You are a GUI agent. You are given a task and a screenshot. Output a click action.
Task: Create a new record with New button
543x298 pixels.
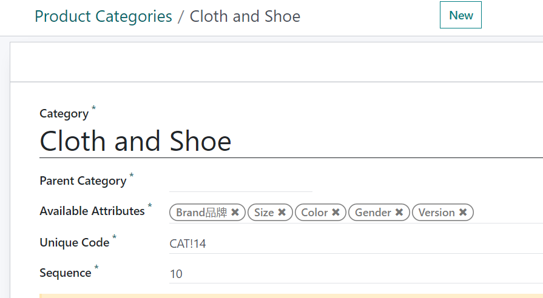(460, 16)
